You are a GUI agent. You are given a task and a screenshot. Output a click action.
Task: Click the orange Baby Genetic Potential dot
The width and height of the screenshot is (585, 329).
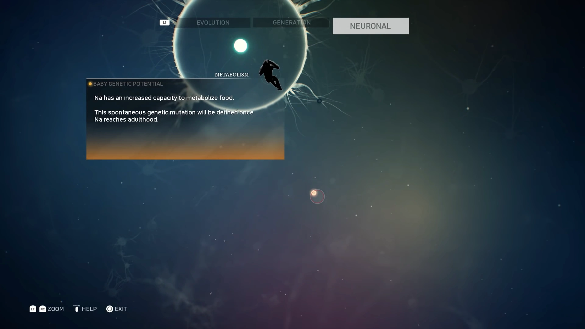pos(90,84)
